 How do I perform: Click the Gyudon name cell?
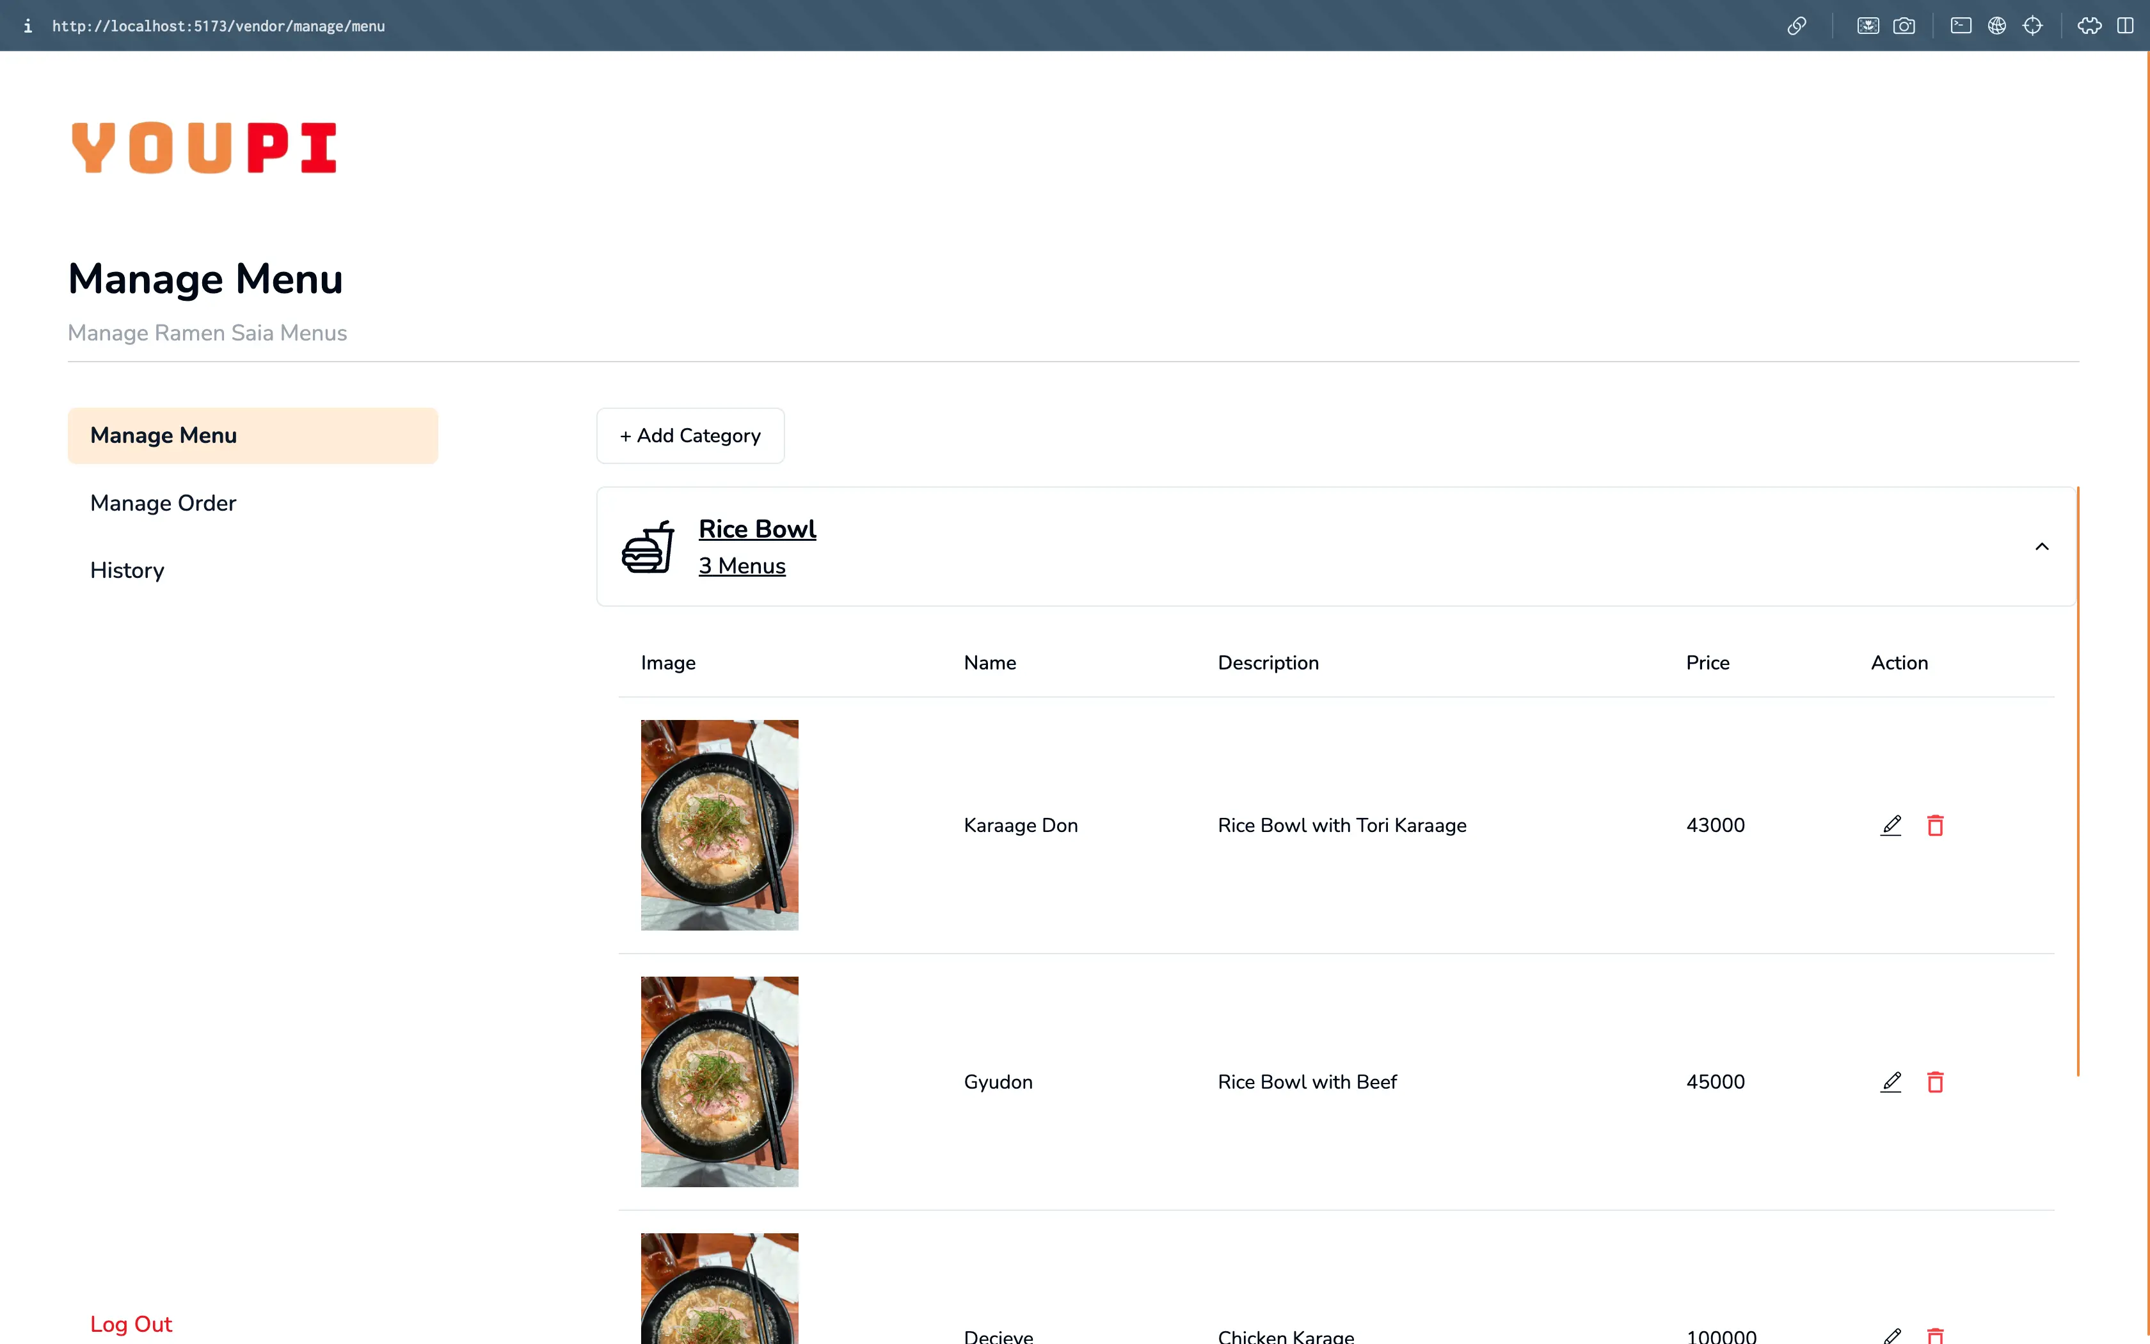tap(998, 1082)
